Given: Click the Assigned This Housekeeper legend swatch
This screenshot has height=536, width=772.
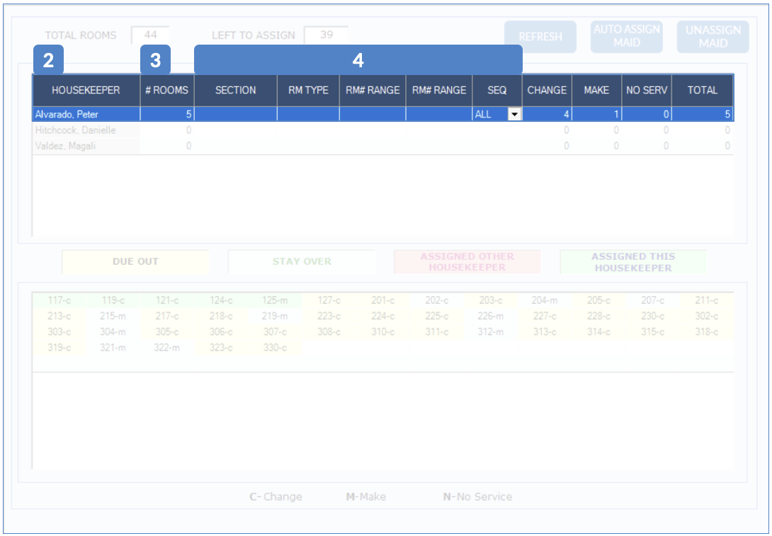Looking at the screenshot, I should 633,262.
